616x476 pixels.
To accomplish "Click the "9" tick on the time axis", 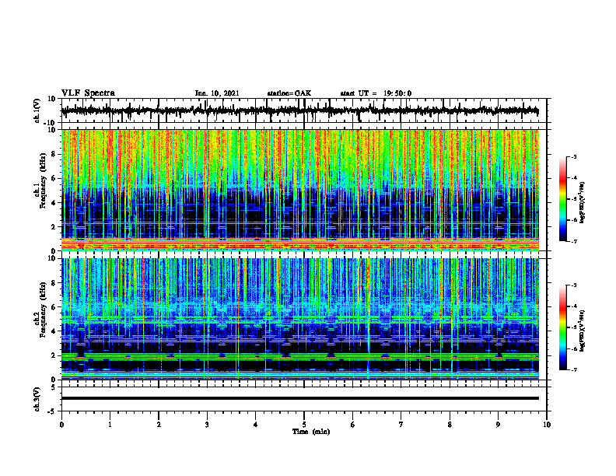I will tap(498, 425).
